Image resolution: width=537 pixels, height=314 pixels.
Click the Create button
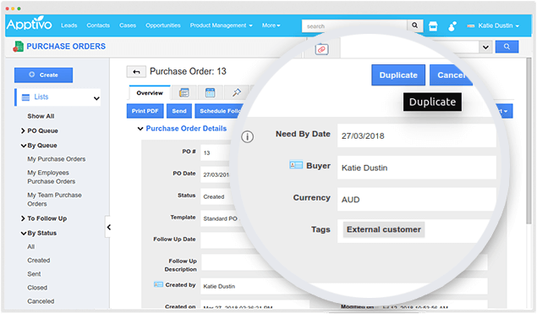click(43, 74)
